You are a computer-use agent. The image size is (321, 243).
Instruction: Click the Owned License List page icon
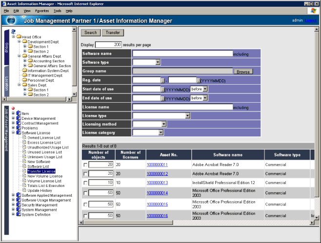[x=24, y=137]
